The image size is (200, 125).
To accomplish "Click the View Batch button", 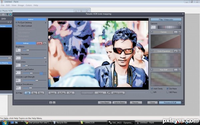I will point(105,103).
